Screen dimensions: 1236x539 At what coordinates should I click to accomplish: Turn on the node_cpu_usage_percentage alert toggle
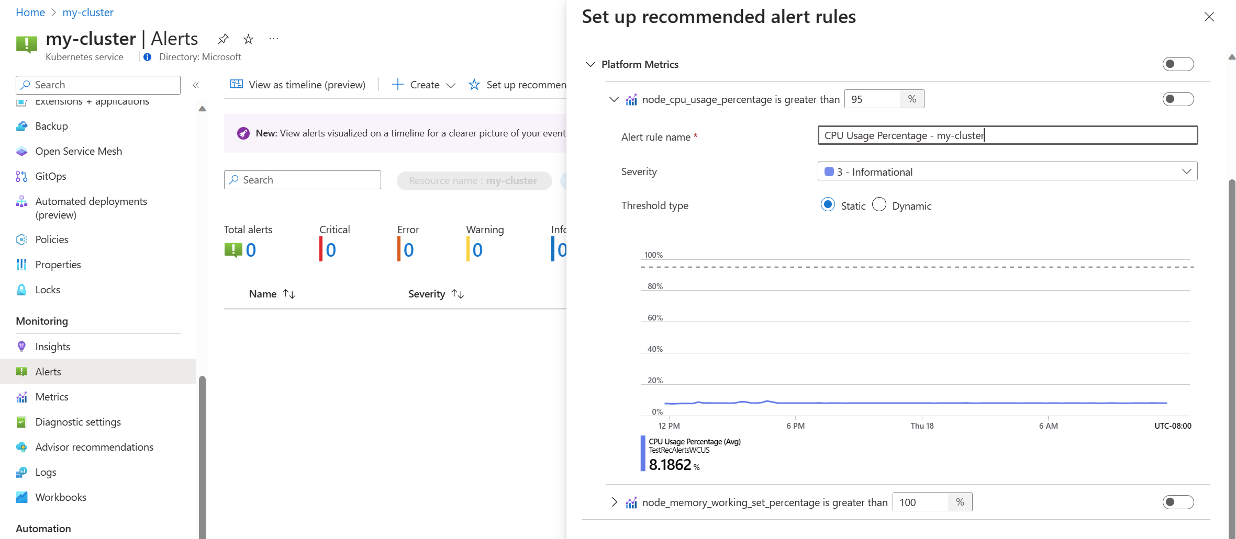pyautogui.click(x=1178, y=99)
